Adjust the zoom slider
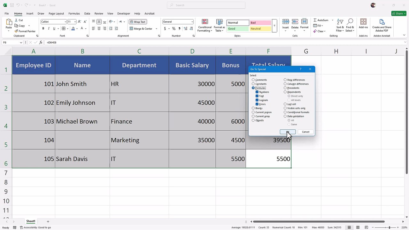The image size is (409, 230). click(389, 227)
